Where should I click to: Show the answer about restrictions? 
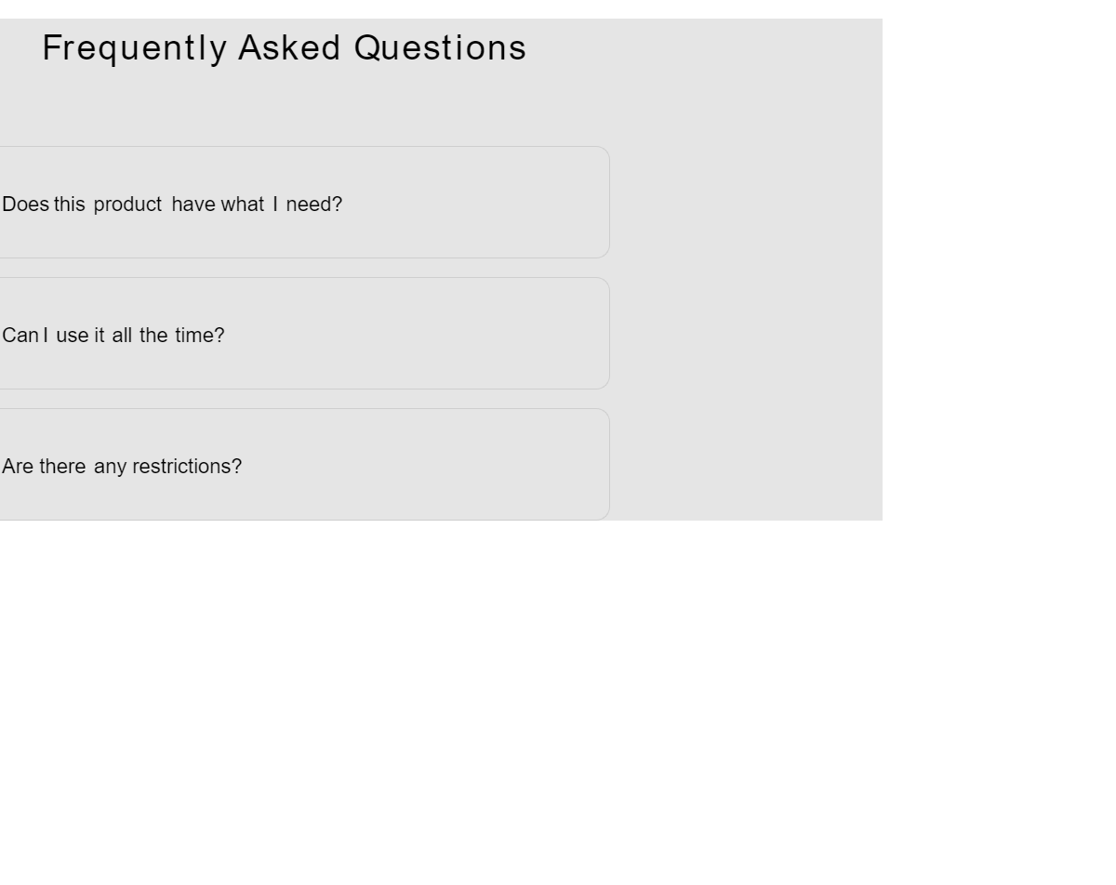pos(122,467)
